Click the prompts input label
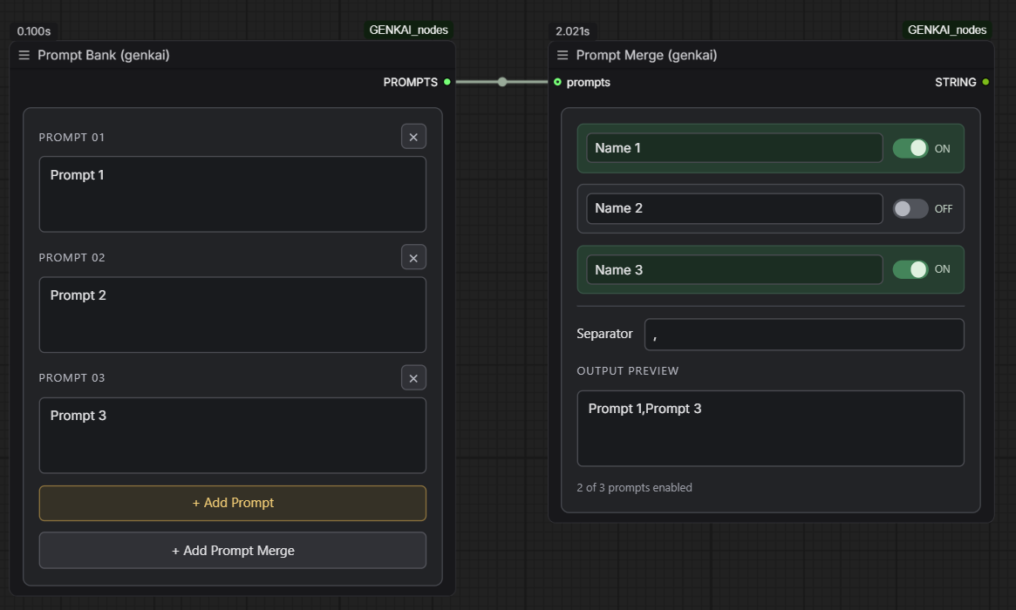 click(x=589, y=82)
